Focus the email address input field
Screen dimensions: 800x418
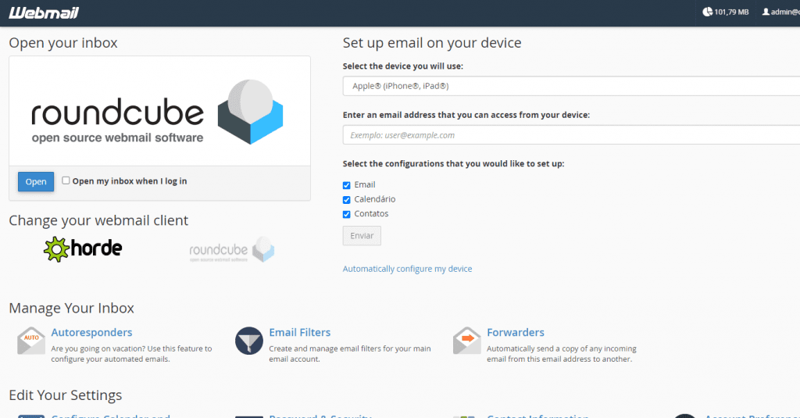click(x=571, y=134)
